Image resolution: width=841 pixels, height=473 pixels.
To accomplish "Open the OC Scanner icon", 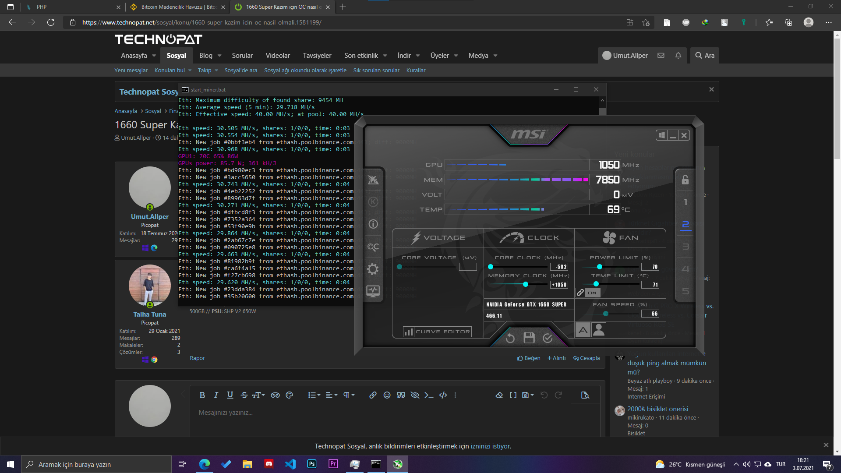I will [373, 247].
